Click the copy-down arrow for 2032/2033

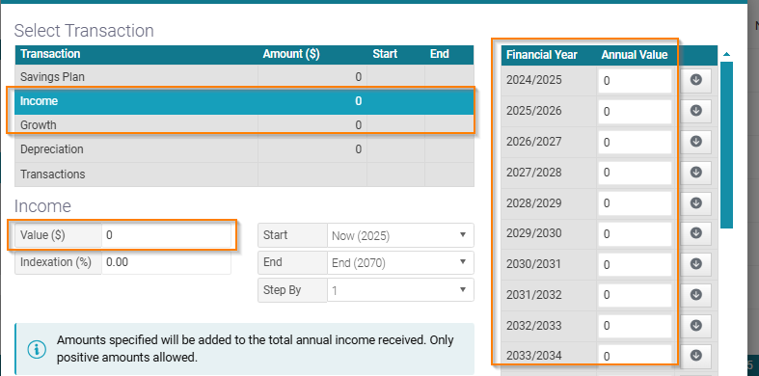pos(696,326)
